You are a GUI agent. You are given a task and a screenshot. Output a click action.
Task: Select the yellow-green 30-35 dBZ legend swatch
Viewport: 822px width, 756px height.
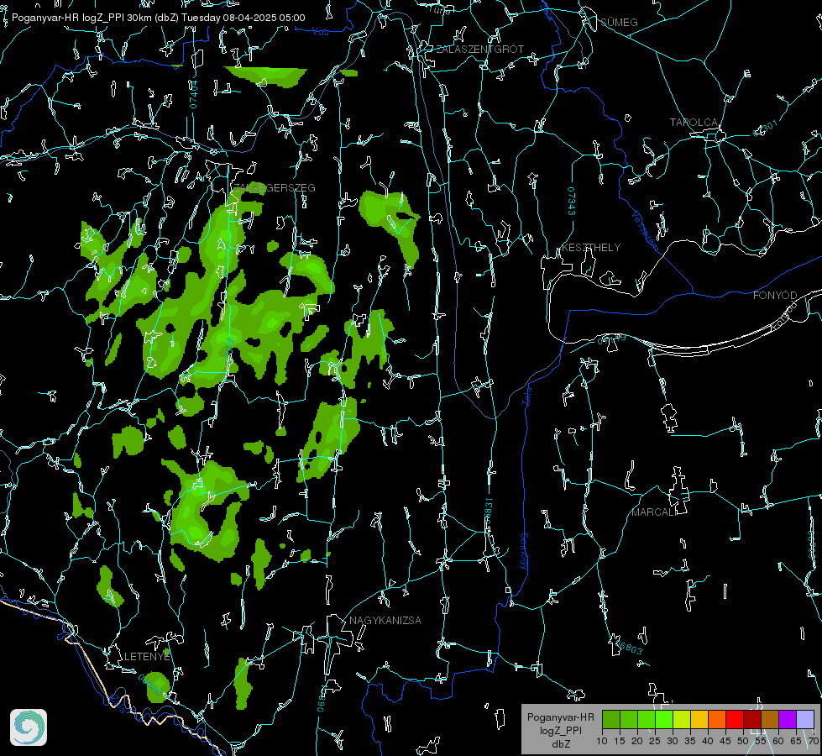[682, 719]
